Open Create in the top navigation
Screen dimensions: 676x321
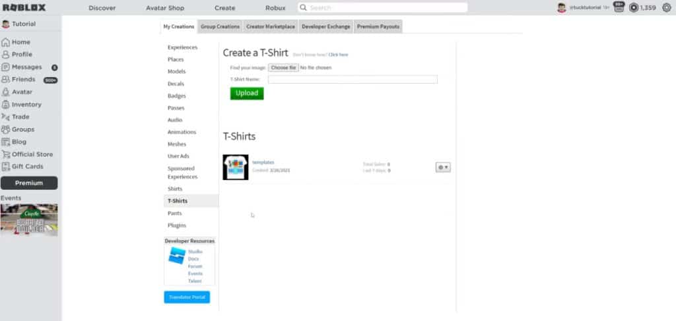(224, 8)
